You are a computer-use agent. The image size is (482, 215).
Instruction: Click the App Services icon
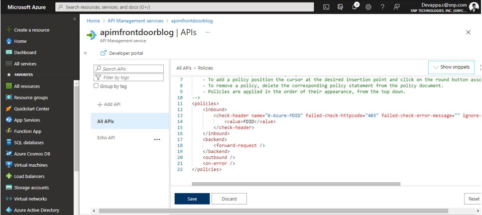coord(9,120)
